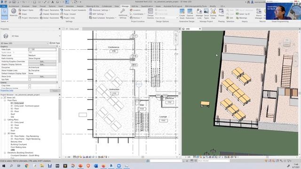Open Phases dialog
301x169 pixels.
click(x=221, y=13)
